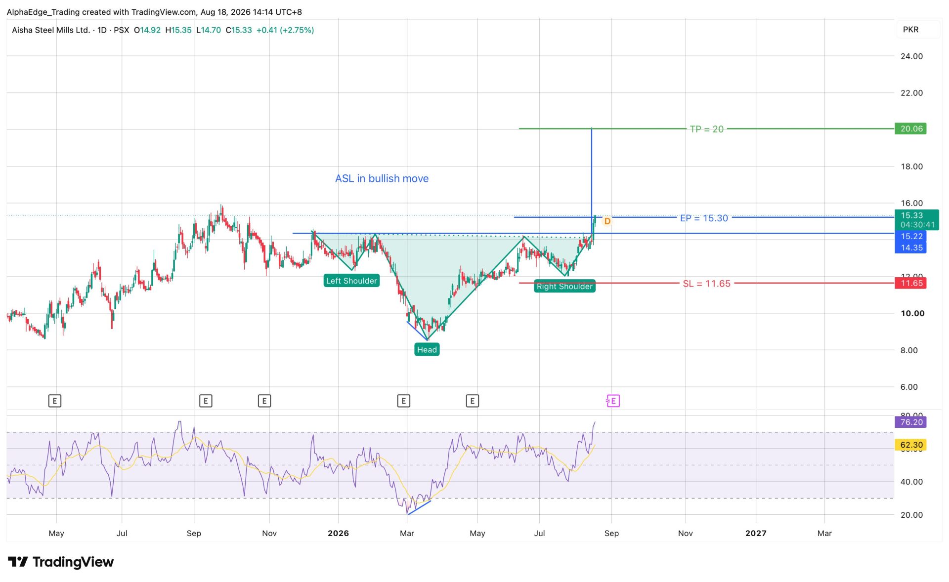The height and width of the screenshot is (582, 949).
Task: Click the 22.00 price axis label
Action: click(x=911, y=93)
